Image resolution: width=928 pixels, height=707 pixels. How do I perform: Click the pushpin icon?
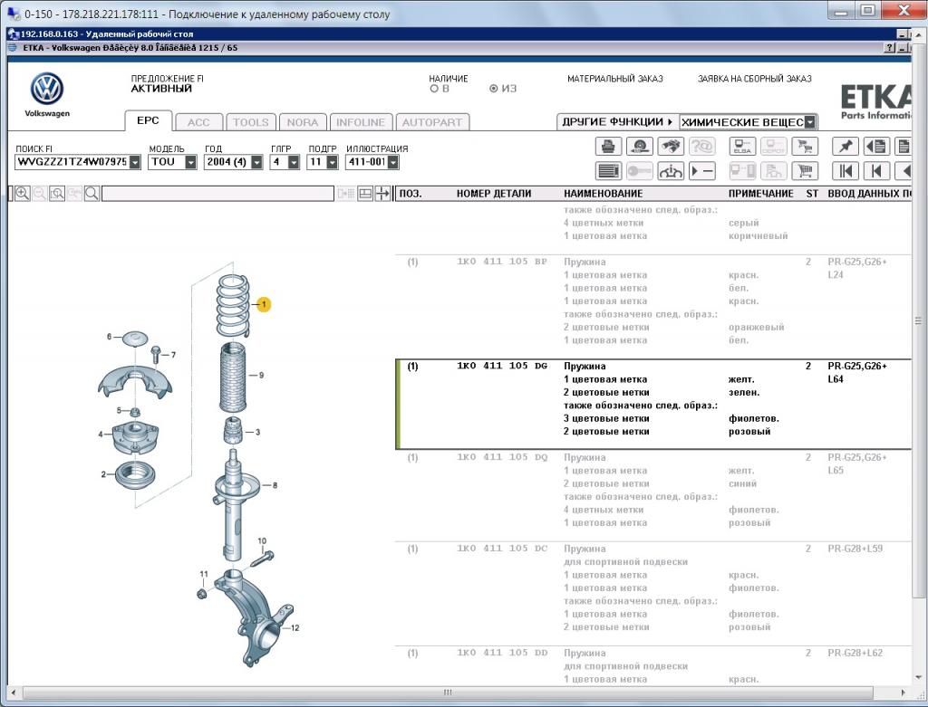(x=846, y=146)
